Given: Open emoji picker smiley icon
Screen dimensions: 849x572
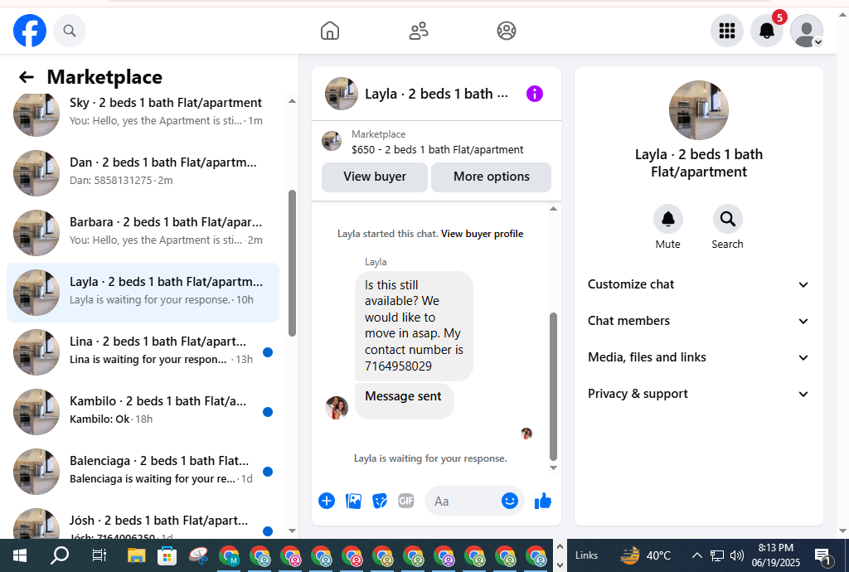Looking at the screenshot, I should click(510, 501).
